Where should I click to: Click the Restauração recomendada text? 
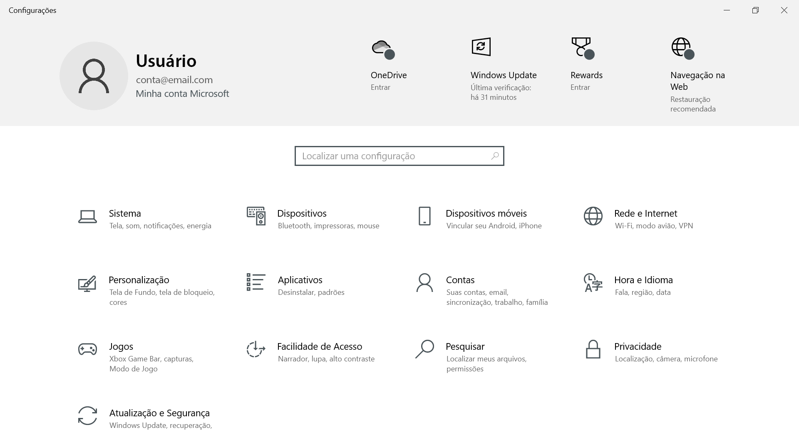[x=693, y=104]
